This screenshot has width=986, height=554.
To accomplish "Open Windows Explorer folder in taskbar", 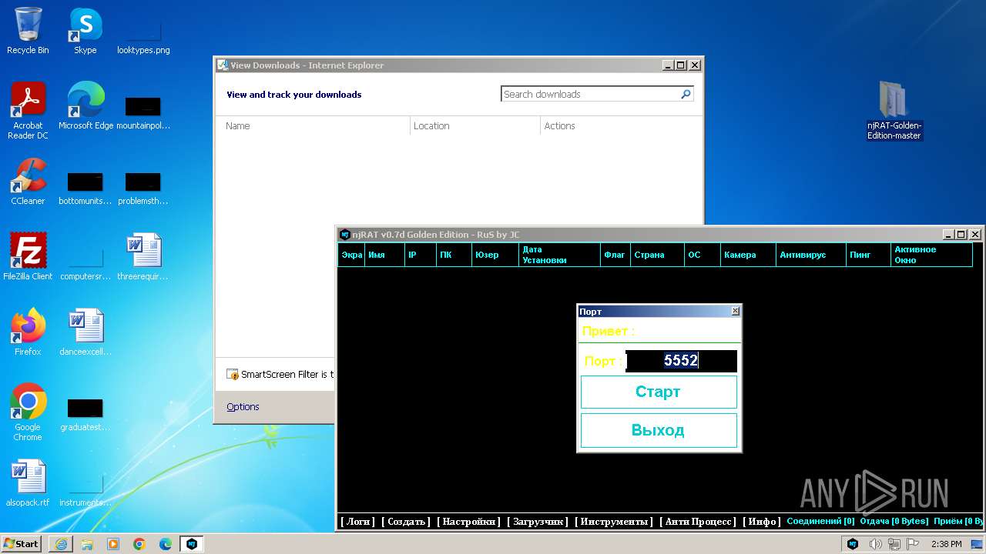I will click(x=87, y=544).
